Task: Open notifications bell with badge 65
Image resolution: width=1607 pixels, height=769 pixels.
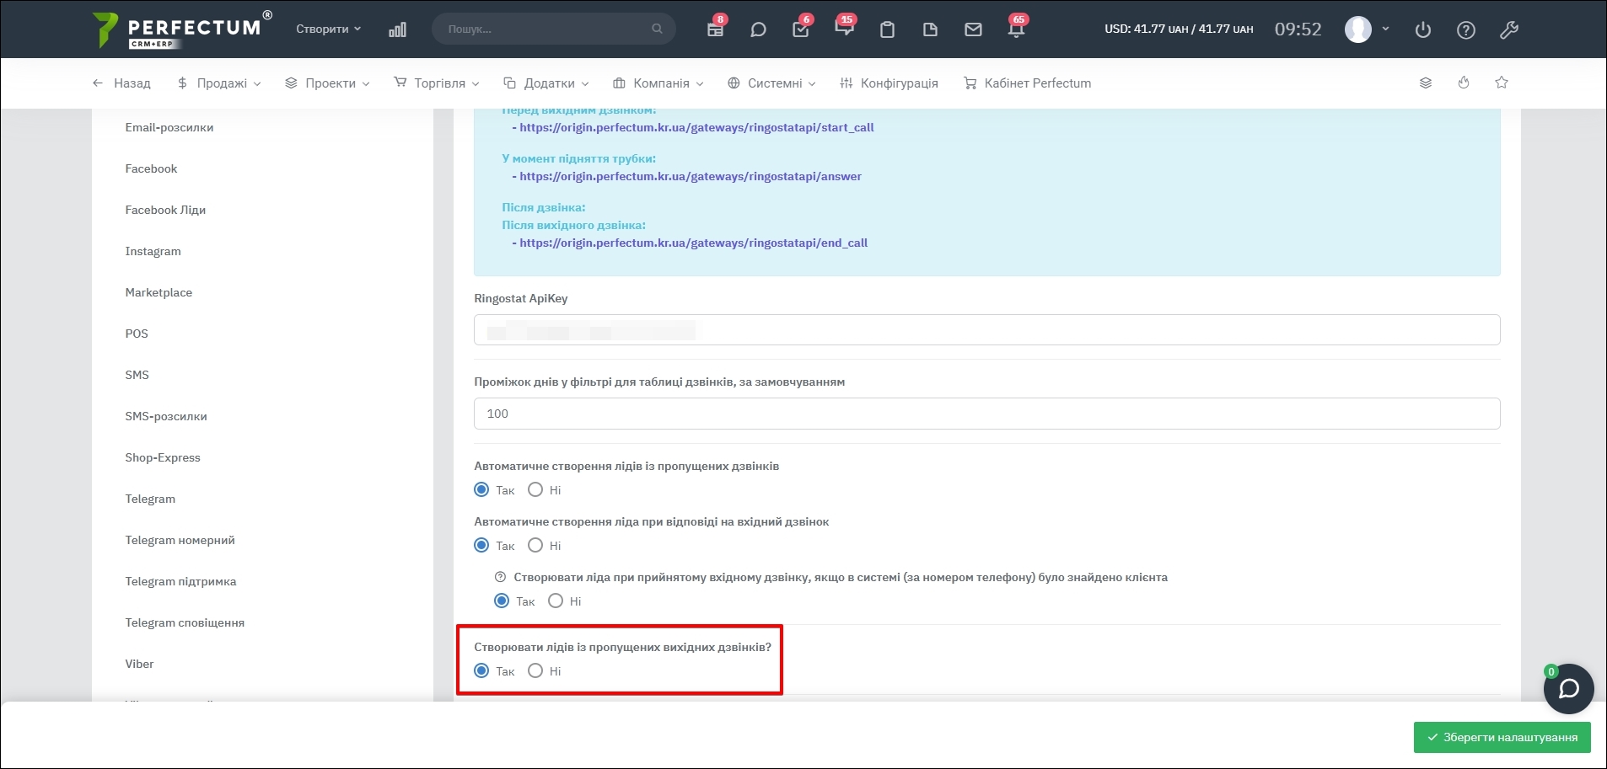Action: [x=1016, y=29]
